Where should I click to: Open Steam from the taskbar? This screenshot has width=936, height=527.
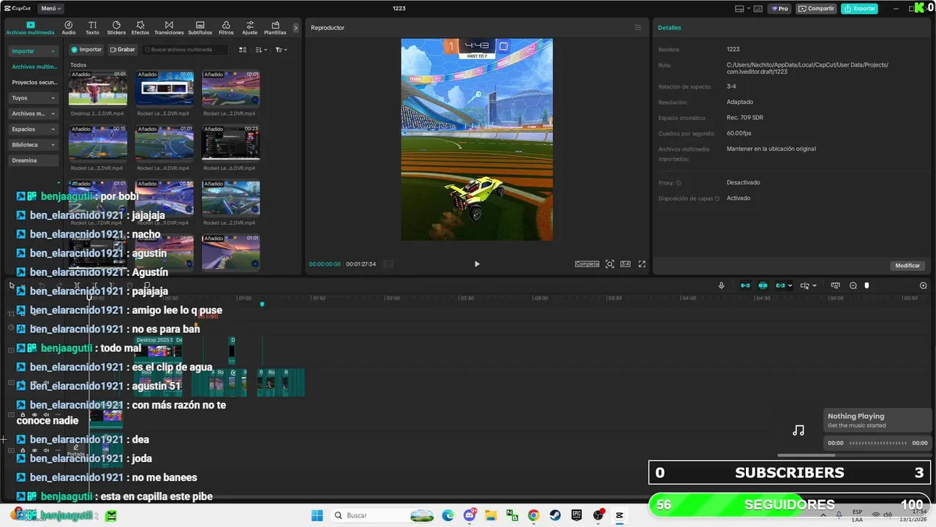[x=555, y=515]
